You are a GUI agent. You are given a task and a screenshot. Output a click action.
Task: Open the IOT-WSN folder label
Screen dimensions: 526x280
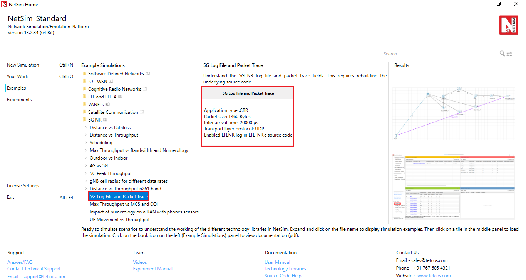click(98, 82)
